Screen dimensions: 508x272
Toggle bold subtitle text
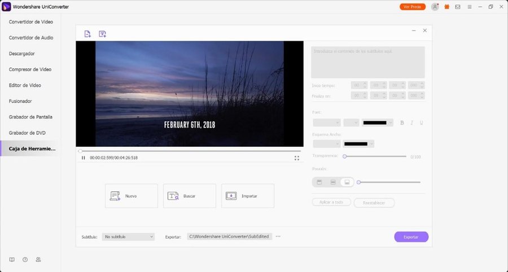402,122
